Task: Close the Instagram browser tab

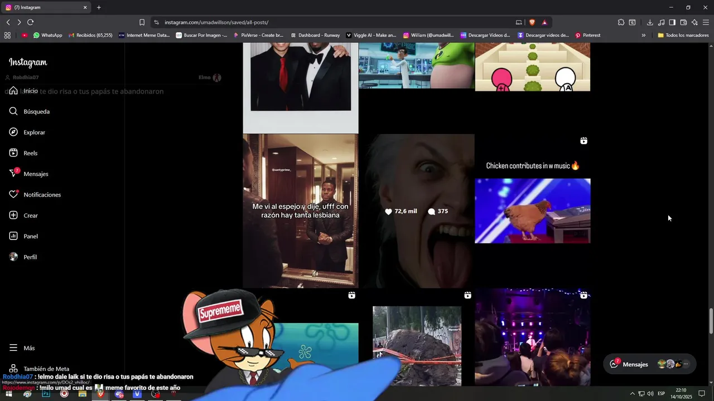Action: (85, 8)
